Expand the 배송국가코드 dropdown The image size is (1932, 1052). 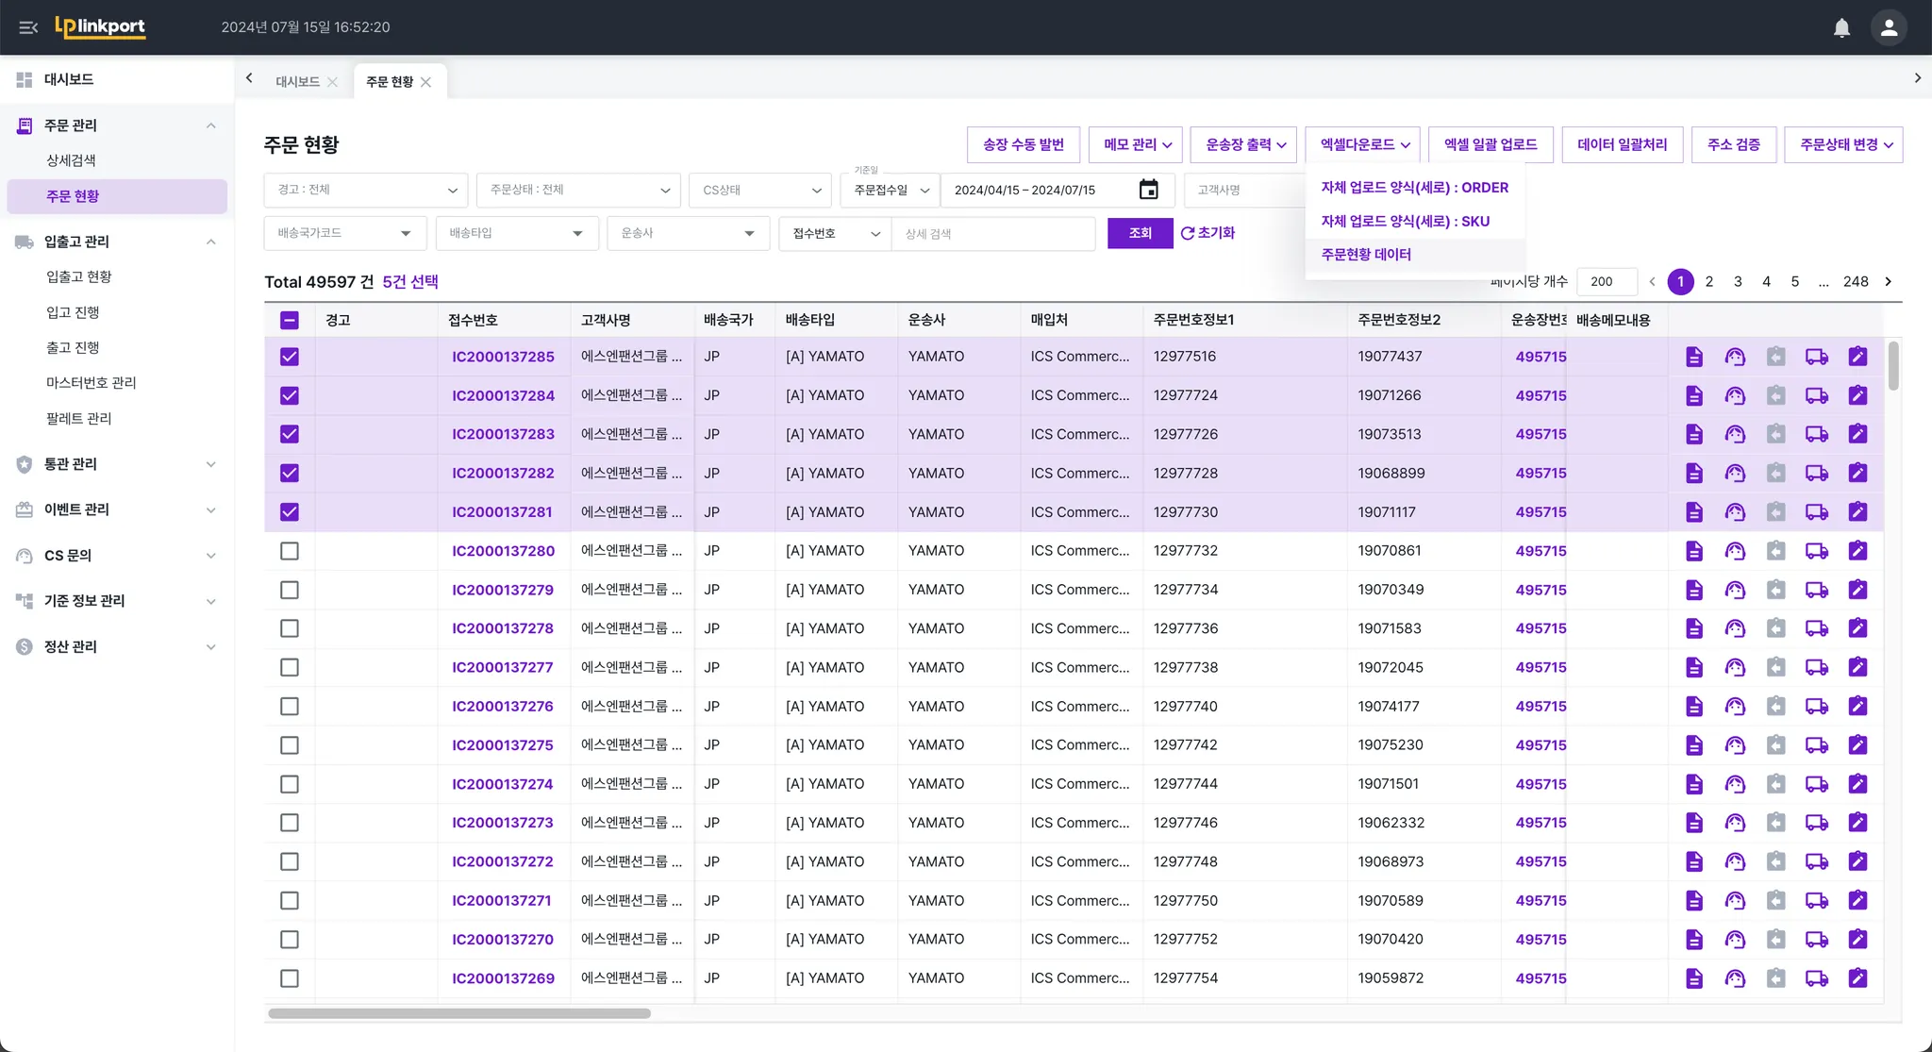tap(344, 233)
